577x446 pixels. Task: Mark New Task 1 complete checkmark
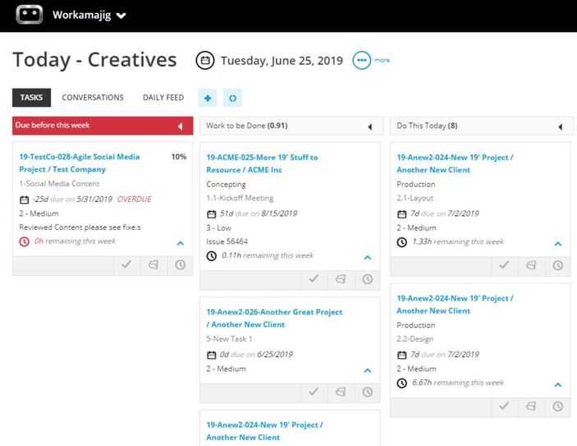(x=314, y=392)
